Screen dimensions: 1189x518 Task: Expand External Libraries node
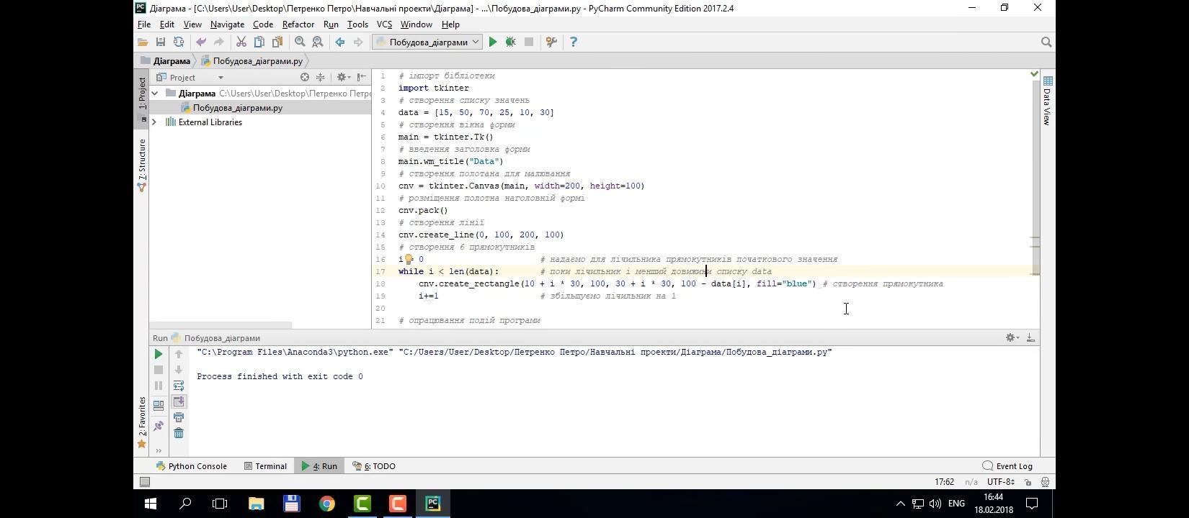155,122
